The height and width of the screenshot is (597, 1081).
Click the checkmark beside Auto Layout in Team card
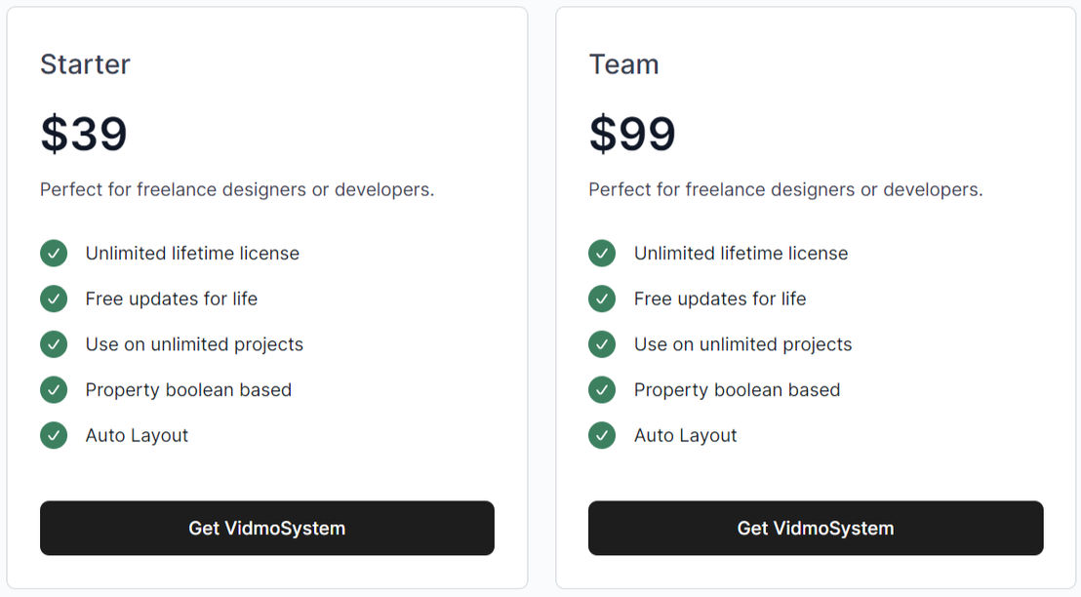[602, 435]
